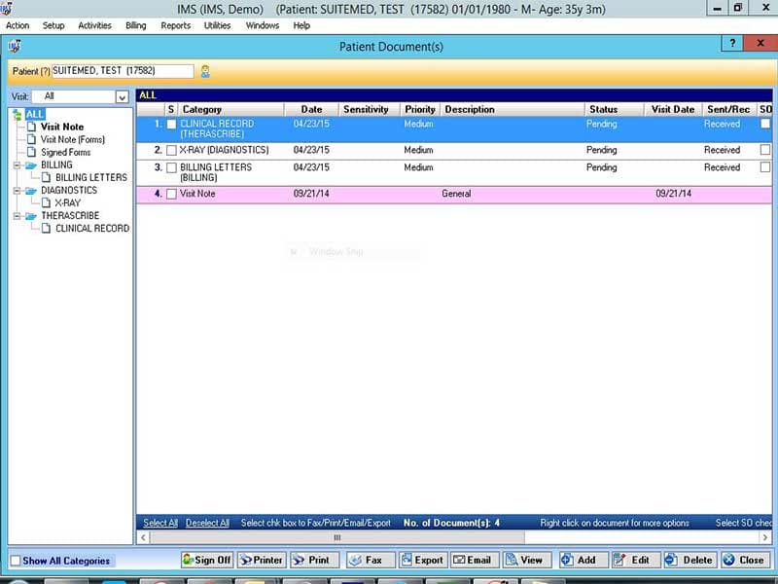Click the Sign Off button icon

click(188, 560)
